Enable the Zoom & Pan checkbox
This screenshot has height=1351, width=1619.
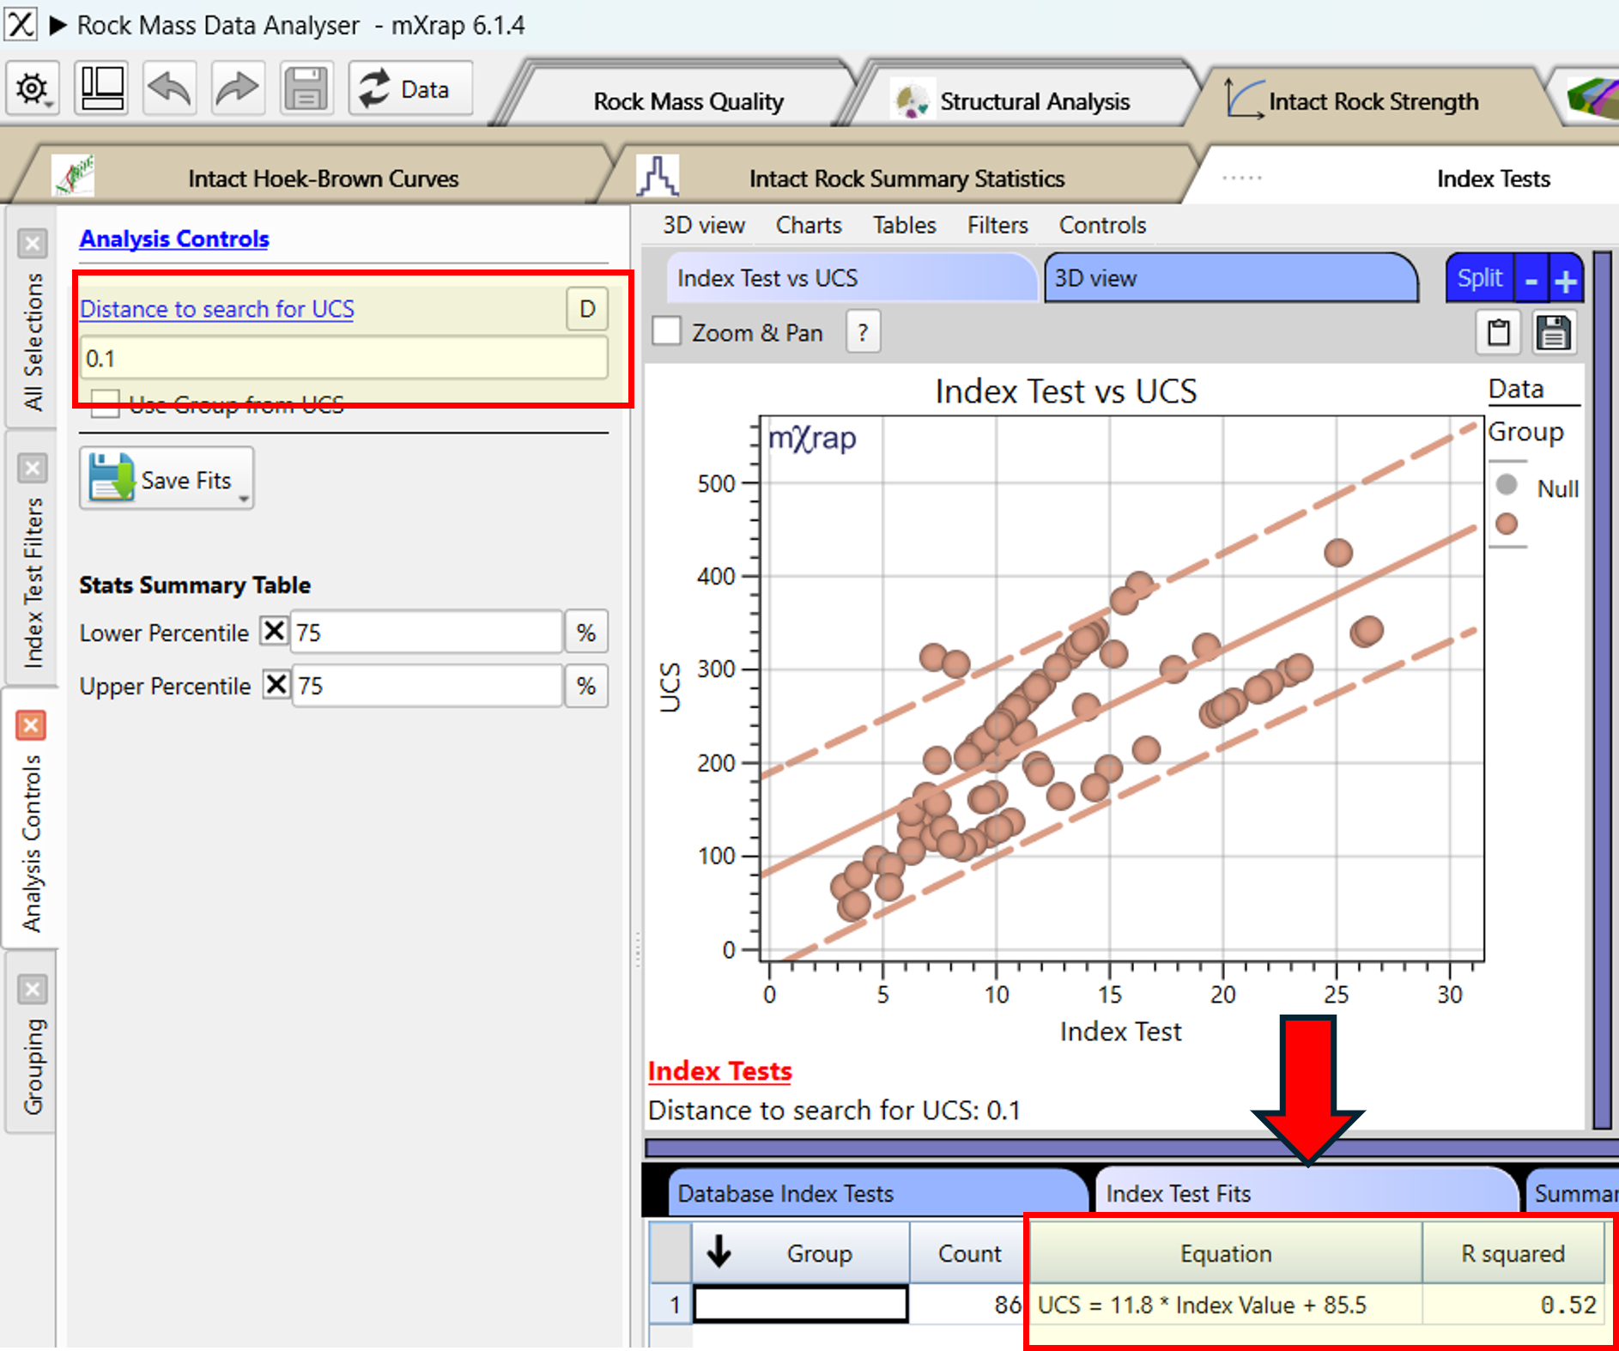pos(667,331)
